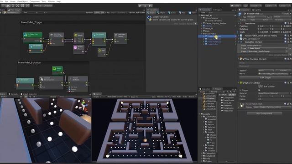
Task: Toggle the Mesh Renderer enabled checkbox
Action: click(x=243, y=39)
